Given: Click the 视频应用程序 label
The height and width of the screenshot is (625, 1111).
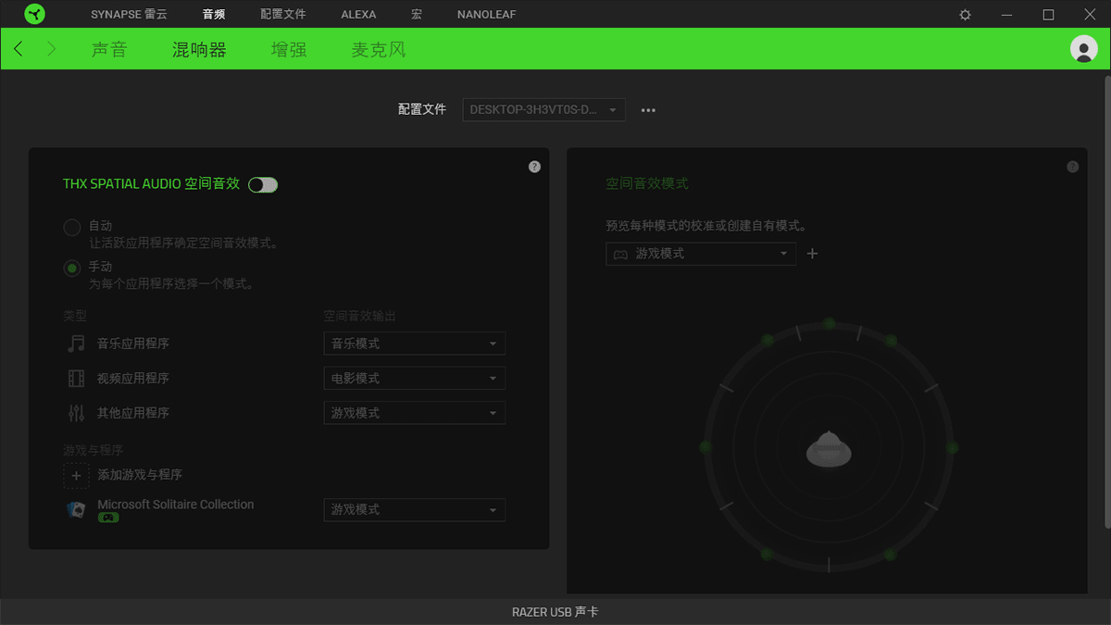Looking at the screenshot, I should [x=133, y=378].
